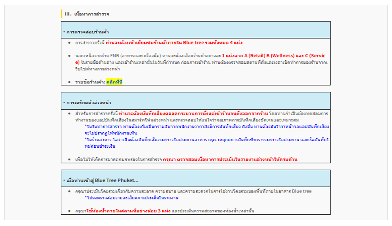
Task: Click the blue note starting with *ในวันทำการสำรวจ
Action: [x=207, y=130]
